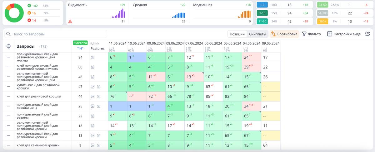Click the 39 cell under 04.06.2024
375x152 pixels.
(252, 67)
